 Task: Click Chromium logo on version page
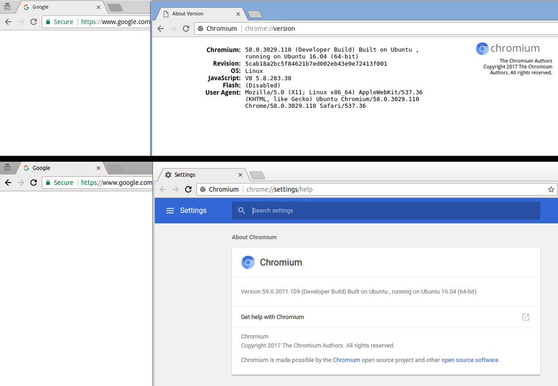(x=482, y=48)
